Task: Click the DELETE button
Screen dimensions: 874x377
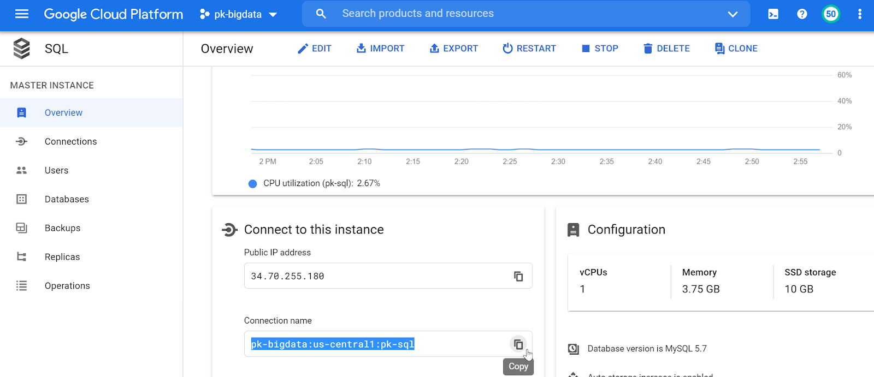Action: point(666,49)
